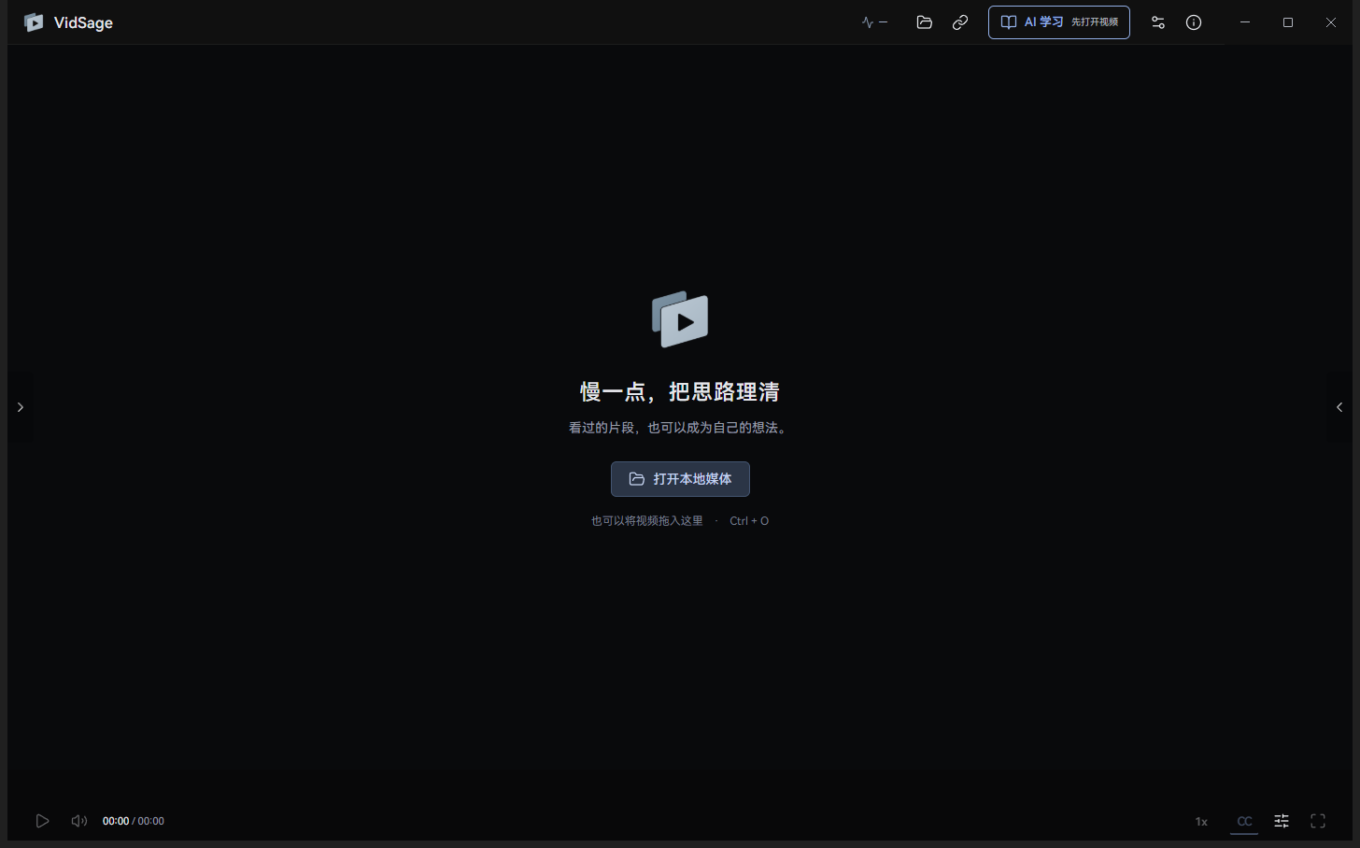Open a media link with the chain icon
The width and height of the screenshot is (1360, 848).
pyautogui.click(x=960, y=22)
